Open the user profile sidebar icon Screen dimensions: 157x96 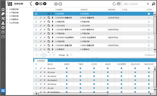click(x=3, y=23)
